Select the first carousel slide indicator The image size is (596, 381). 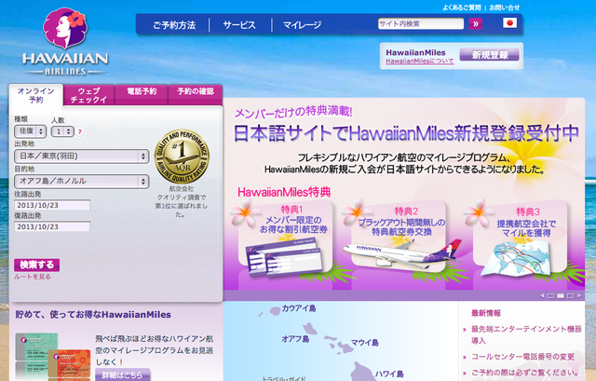pyautogui.click(x=550, y=296)
